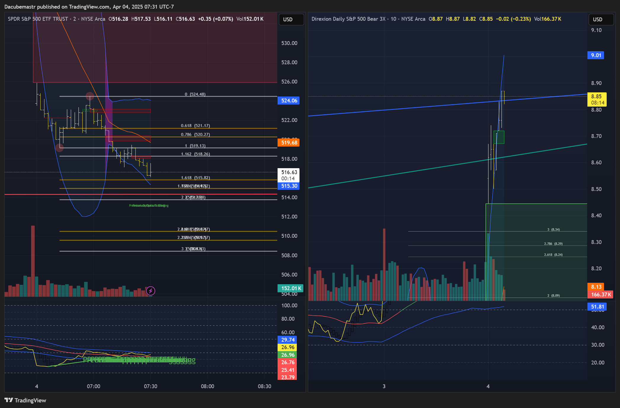Click the small green box on Direxion candles
Screen dimensions: 620x408
tap(499, 137)
